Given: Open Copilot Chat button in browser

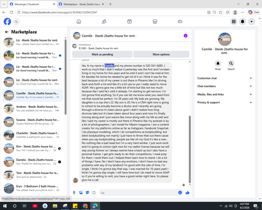Looking at the screenshot, I should (254, 12).
